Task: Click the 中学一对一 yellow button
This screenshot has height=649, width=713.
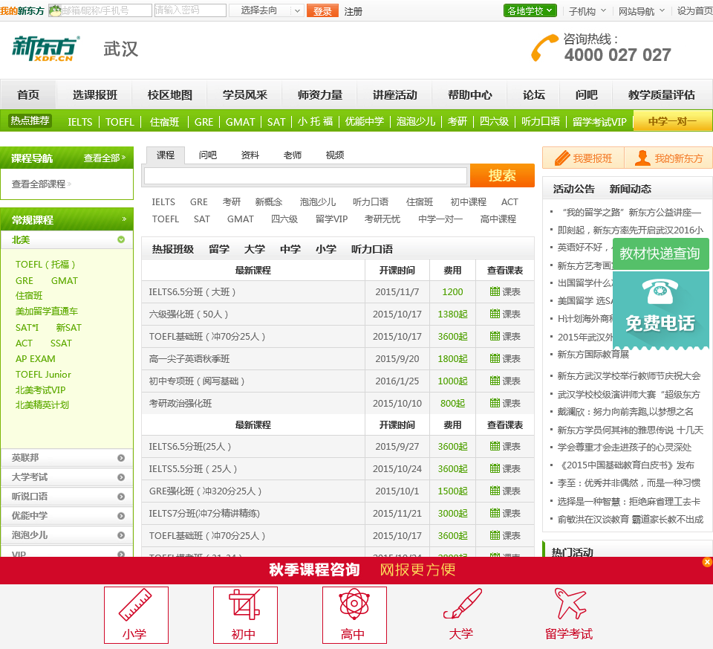Action: (x=672, y=121)
